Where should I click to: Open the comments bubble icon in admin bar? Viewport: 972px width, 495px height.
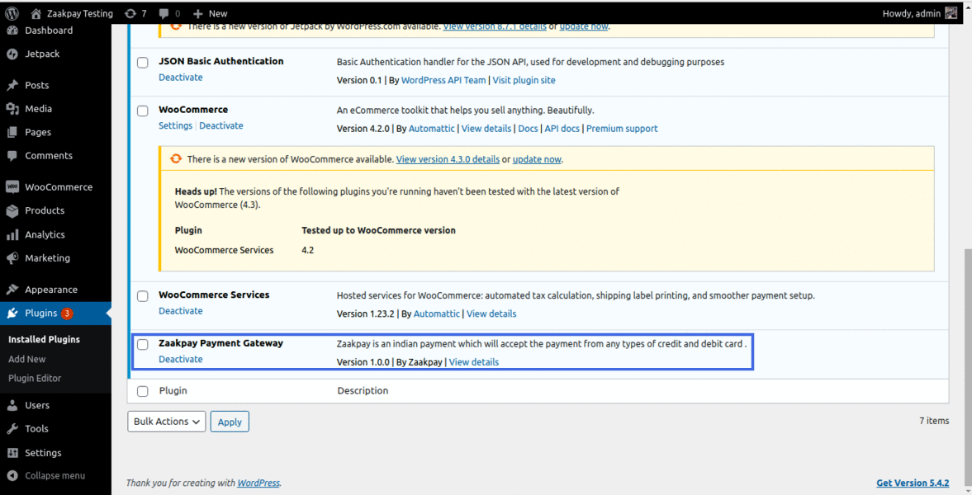[x=164, y=13]
